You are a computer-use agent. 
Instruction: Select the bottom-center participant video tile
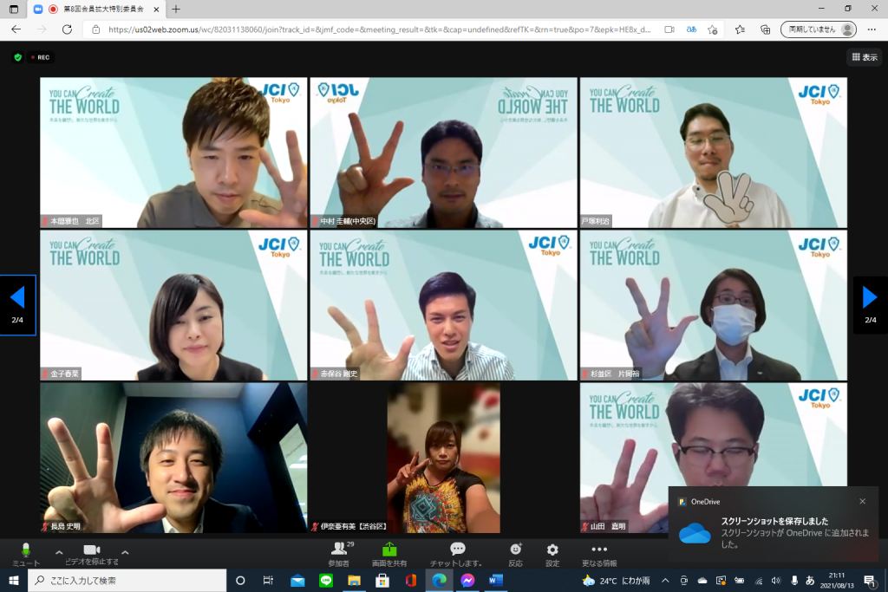point(443,458)
